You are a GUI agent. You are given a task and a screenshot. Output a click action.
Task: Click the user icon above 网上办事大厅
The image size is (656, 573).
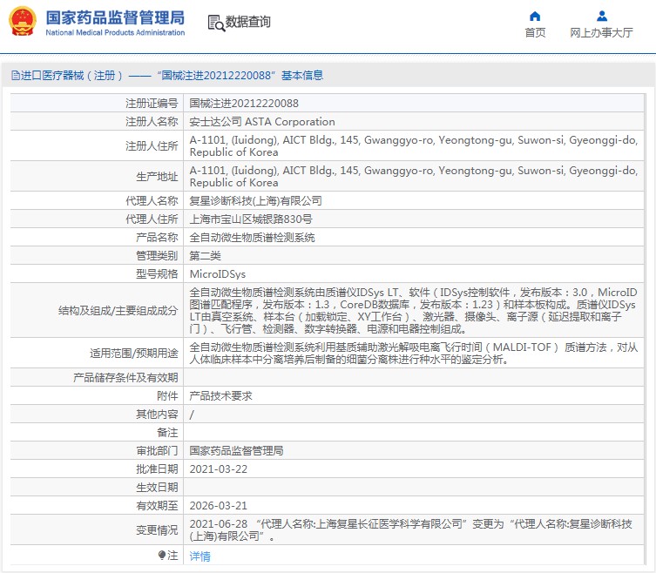coord(602,17)
